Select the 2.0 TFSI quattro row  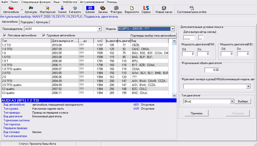pos(85,85)
